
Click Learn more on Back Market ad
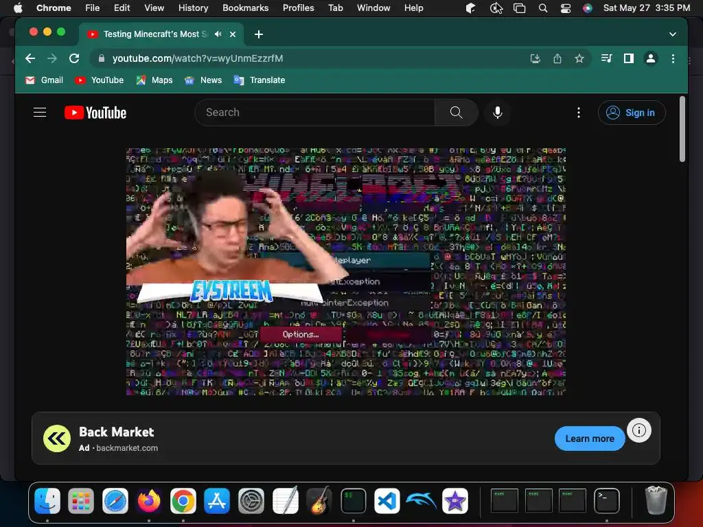590,438
